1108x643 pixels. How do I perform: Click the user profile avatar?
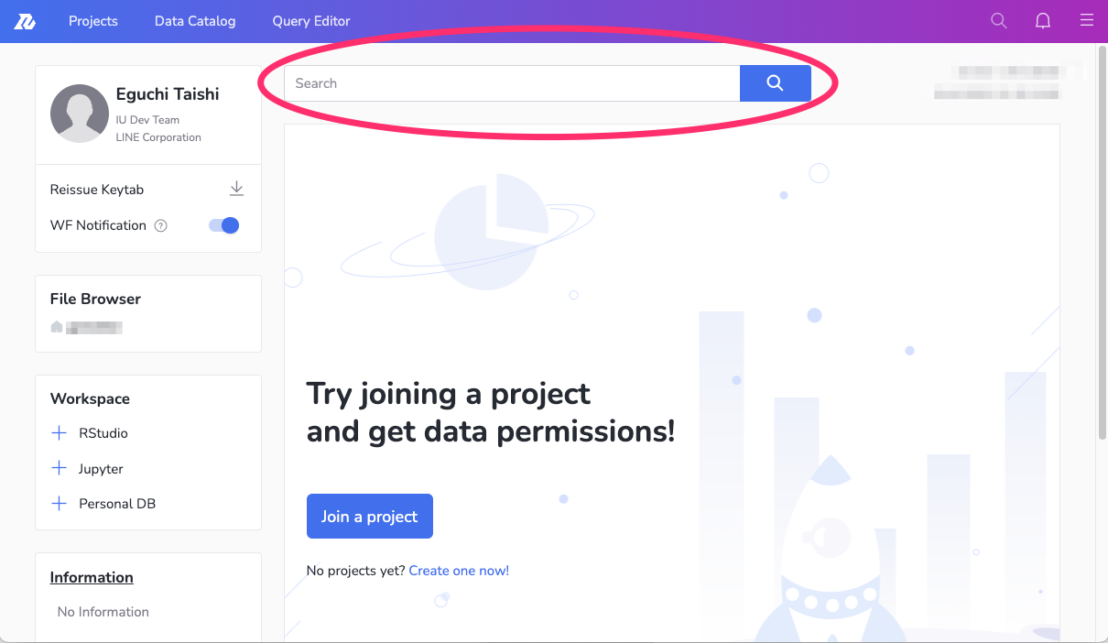tap(80, 114)
